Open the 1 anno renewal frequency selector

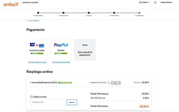[116, 83]
